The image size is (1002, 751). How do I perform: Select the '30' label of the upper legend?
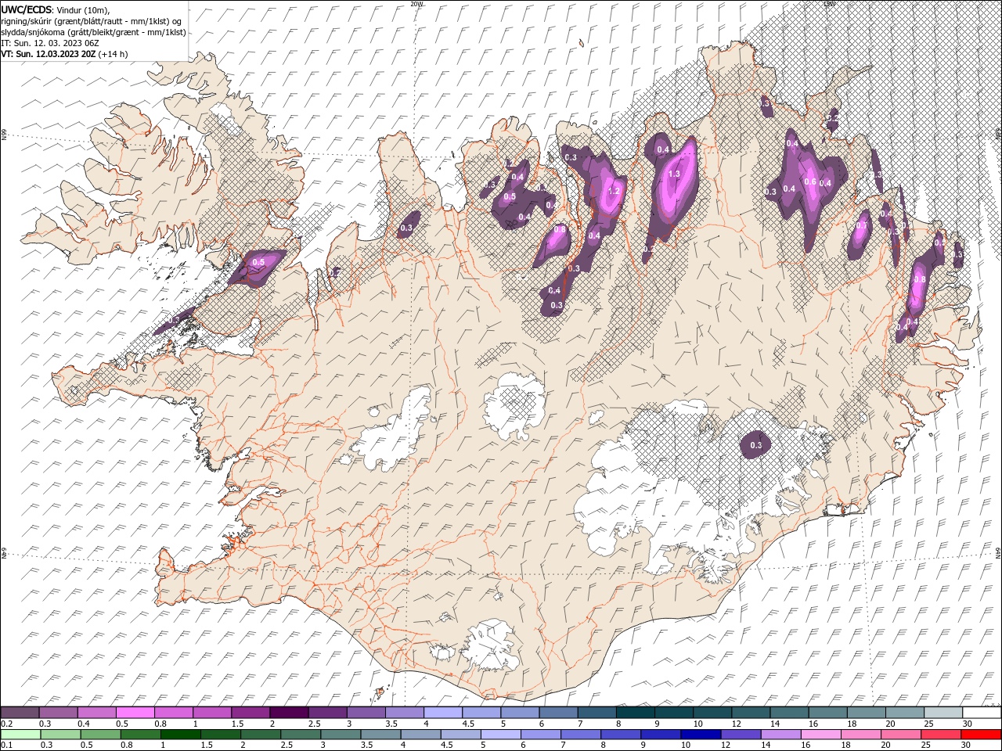968,724
